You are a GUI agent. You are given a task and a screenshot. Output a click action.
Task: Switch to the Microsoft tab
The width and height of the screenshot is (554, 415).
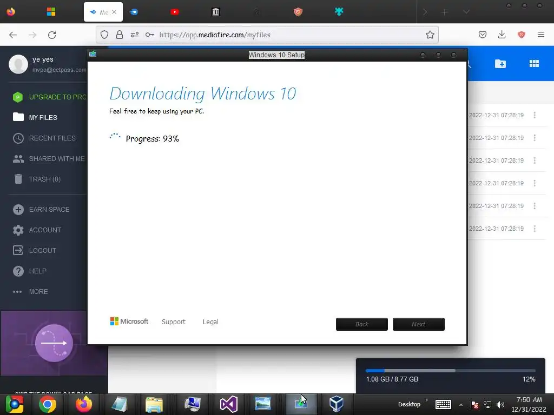51,12
